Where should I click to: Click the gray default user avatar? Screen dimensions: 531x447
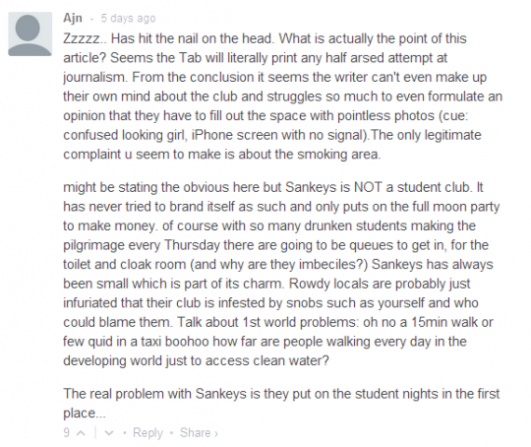[x=29, y=33]
